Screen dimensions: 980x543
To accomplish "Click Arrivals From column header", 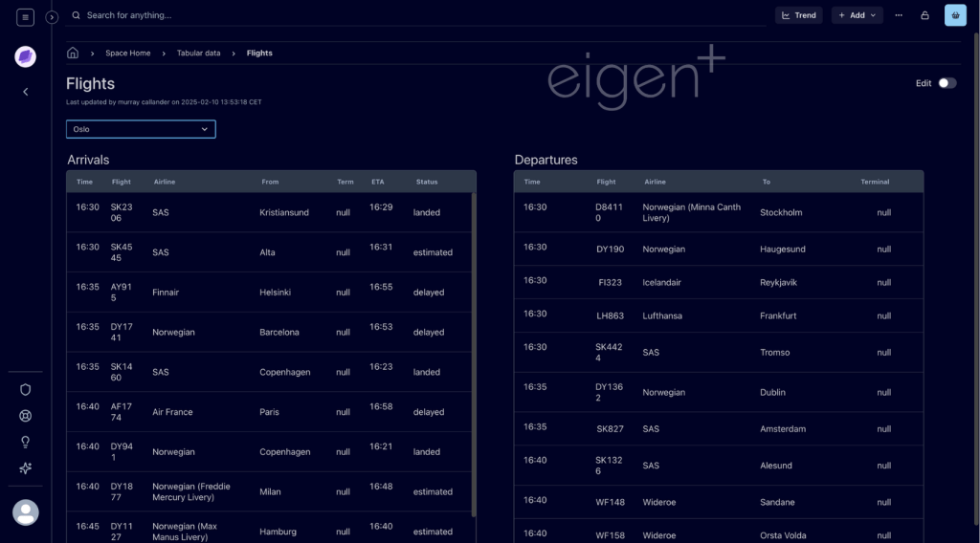I will (x=270, y=182).
